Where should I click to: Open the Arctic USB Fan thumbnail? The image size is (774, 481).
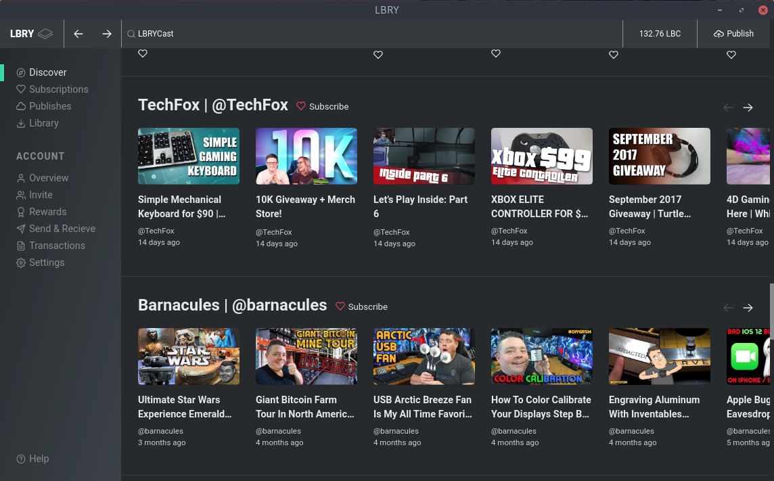(x=424, y=357)
